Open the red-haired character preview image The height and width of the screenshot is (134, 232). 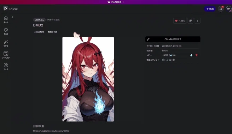coord(88,79)
